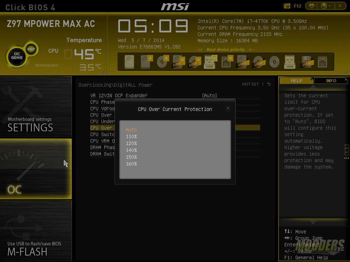The image size is (350, 262).
Task: Click the back arrow beside HOT KEY
Action: point(269,84)
